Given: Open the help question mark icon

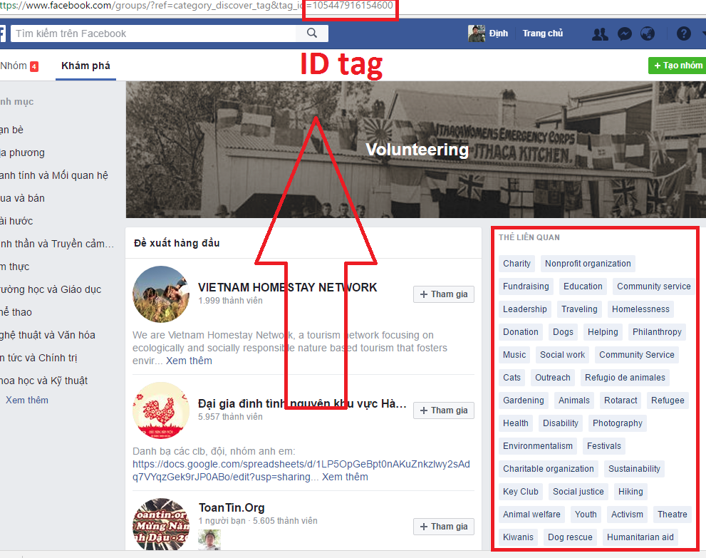Looking at the screenshot, I should point(683,33).
